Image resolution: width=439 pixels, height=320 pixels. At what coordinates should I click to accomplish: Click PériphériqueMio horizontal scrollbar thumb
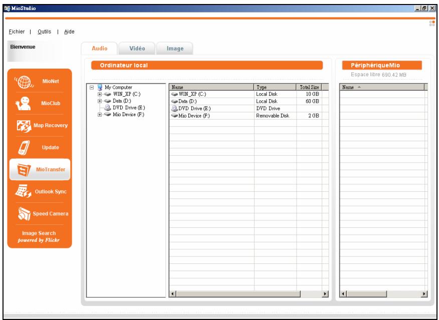click(366, 293)
